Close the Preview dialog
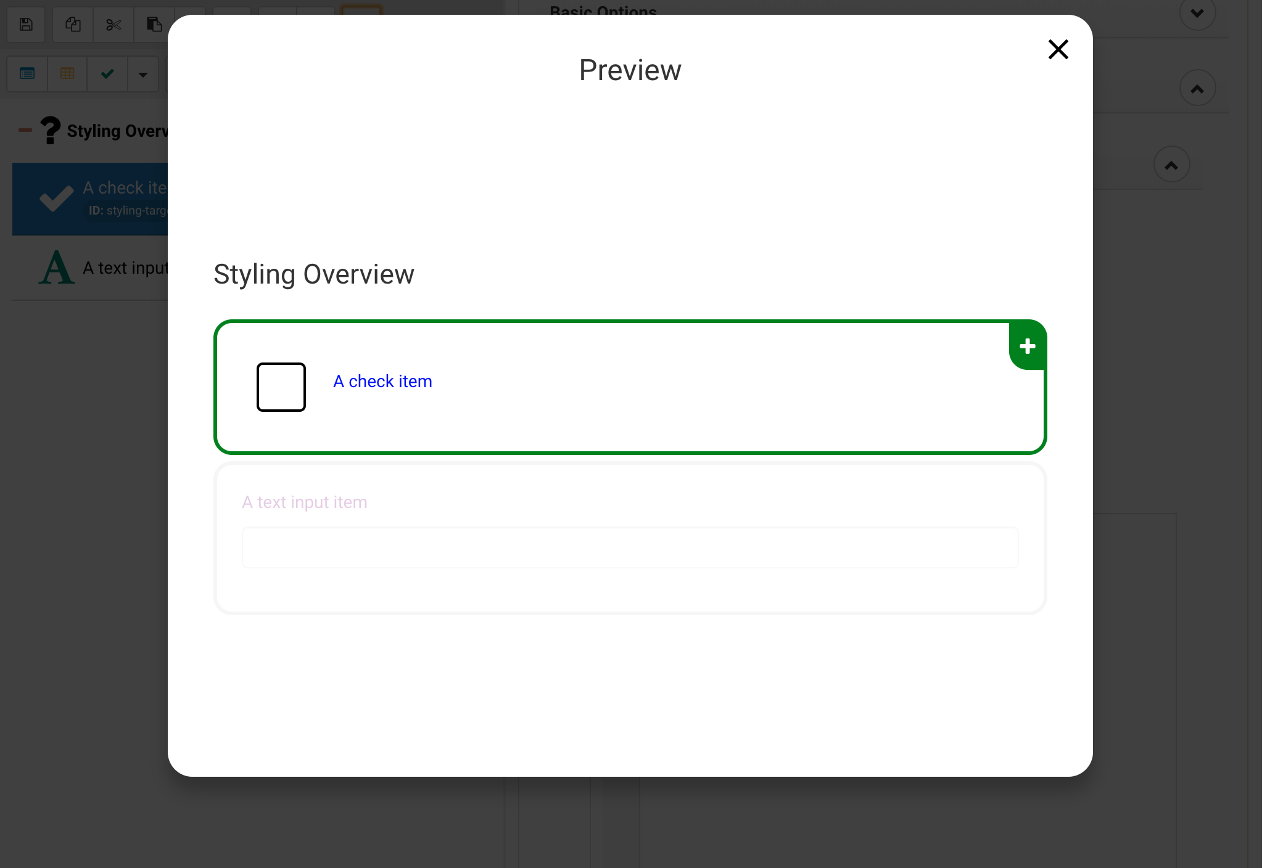Image resolution: width=1262 pixels, height=868 pixels. (1058, 49)
